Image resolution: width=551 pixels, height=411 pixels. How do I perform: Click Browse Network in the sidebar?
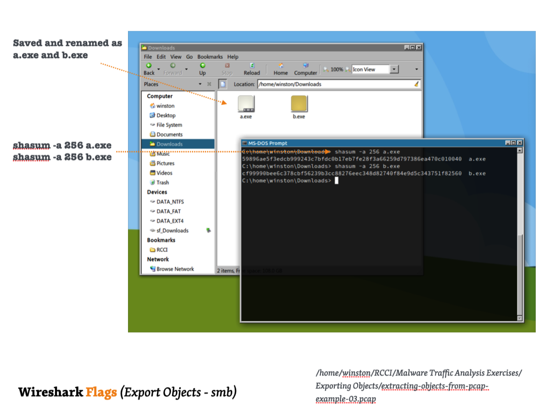[x=175, y=269]
